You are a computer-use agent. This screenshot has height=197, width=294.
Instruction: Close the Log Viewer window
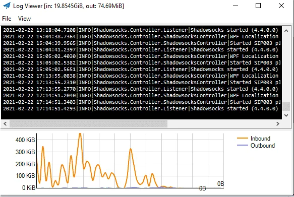click(281, 6)
